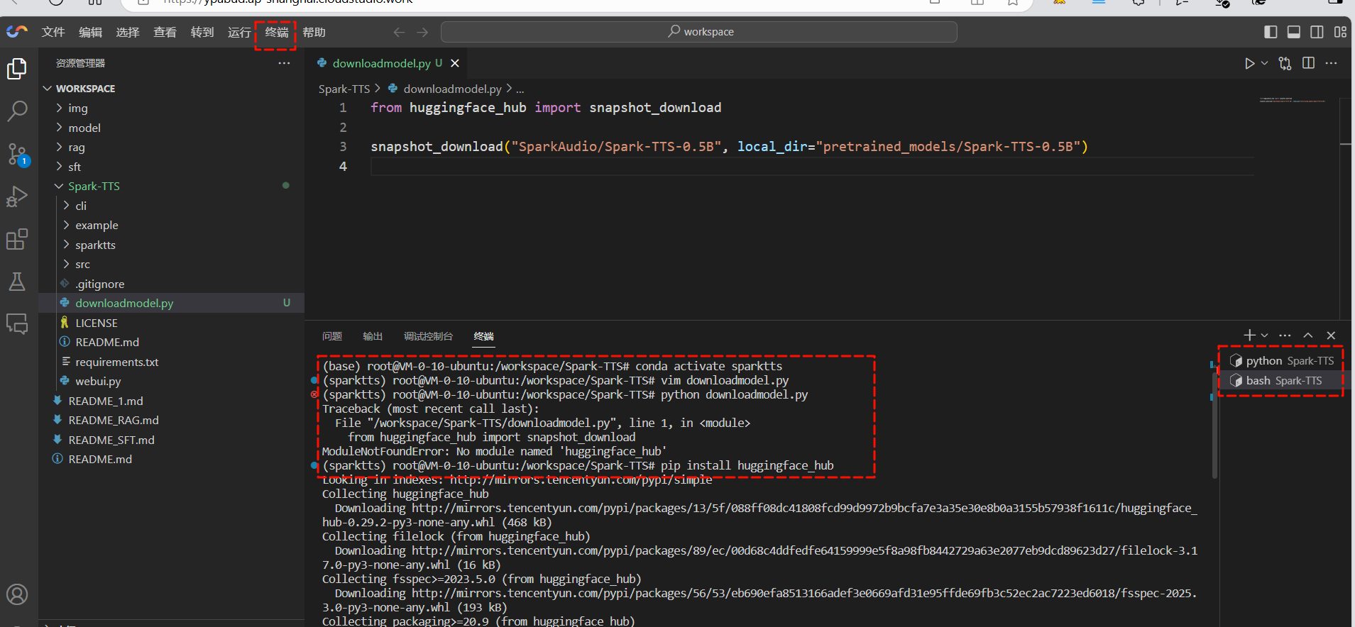Collapse the Spark-TTS folder
Screen dimensions: 1355x627
[172, 186]
